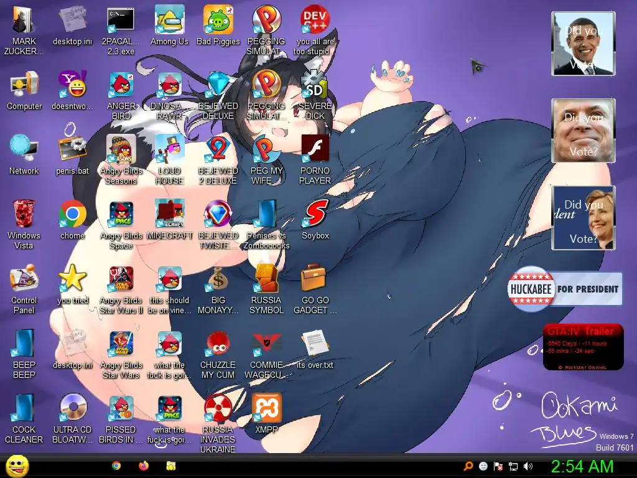Image resolution: width=637 pixels, height=478 pixels.
Task: Click the GTA:IV Trailer countdown gadget
Action: coord(583,347)
